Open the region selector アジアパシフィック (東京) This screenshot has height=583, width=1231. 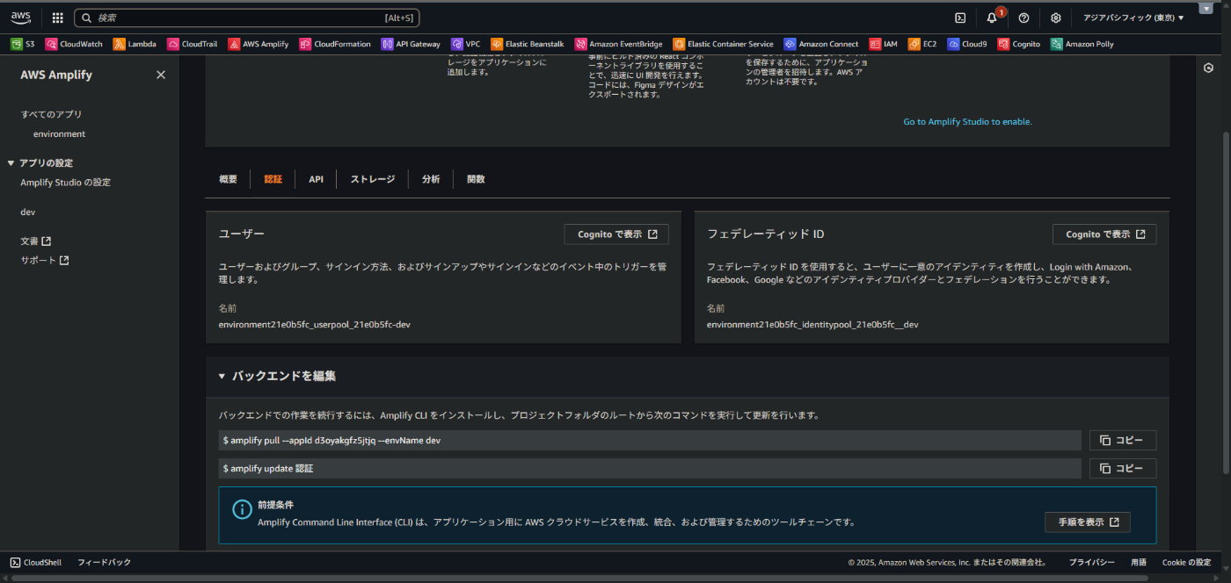tap(1133, 18)
